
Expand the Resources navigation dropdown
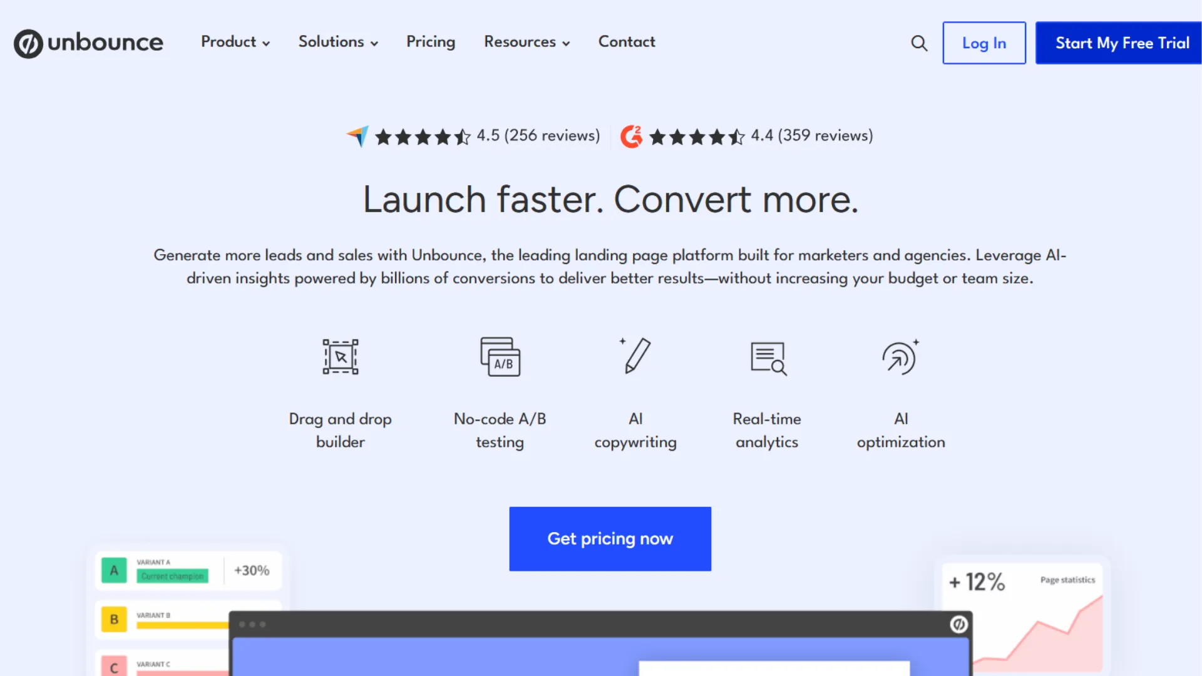point(526,42)
